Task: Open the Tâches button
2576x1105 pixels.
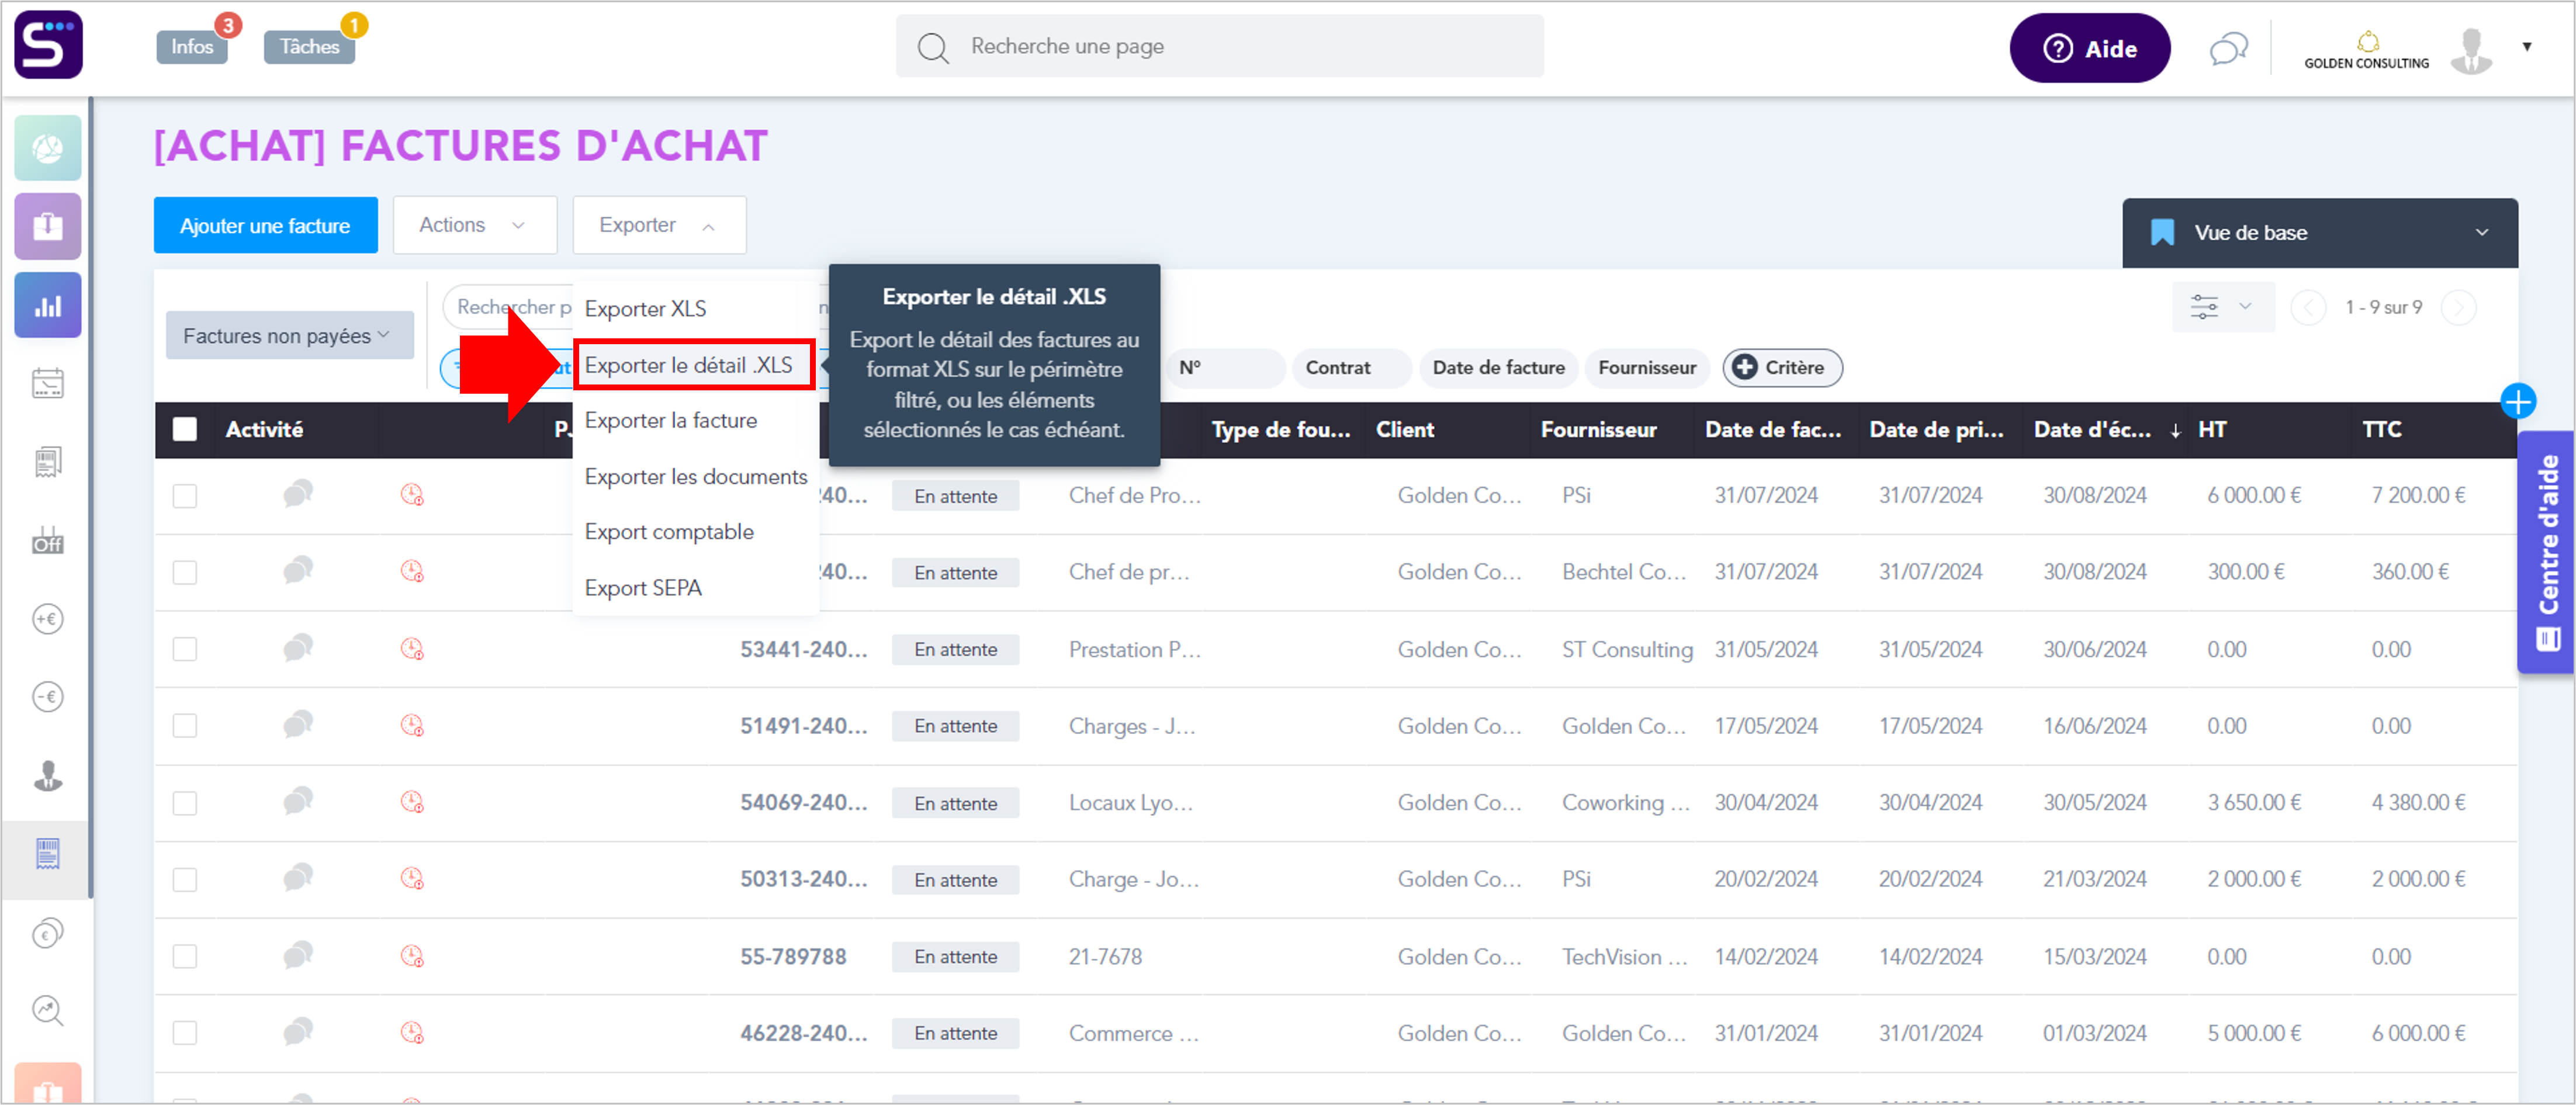Action: [309, 46]
